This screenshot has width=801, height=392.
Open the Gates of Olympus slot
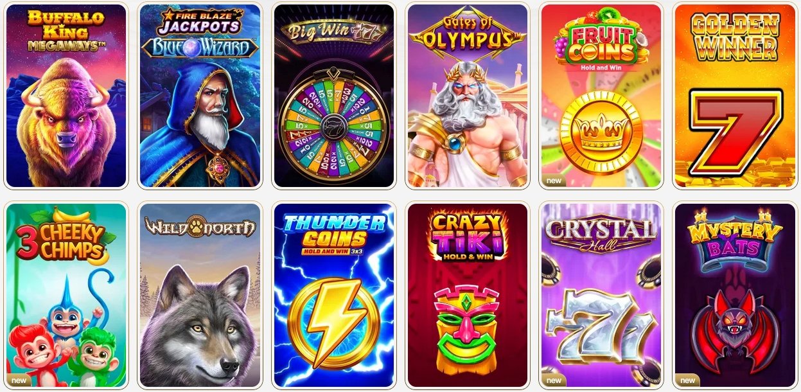(x=467, y=96)
